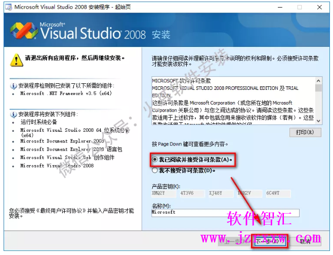Minimize the installer window

[x=280, y=7]
